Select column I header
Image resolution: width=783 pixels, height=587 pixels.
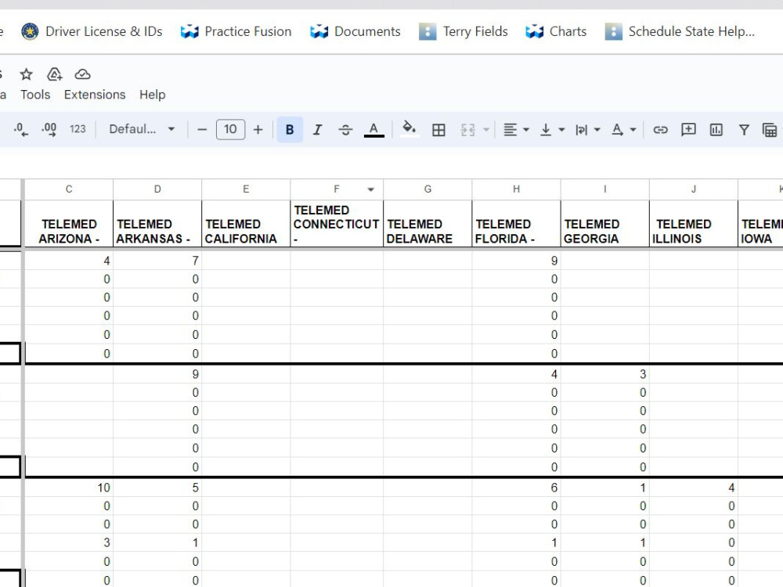coord(604,189)
